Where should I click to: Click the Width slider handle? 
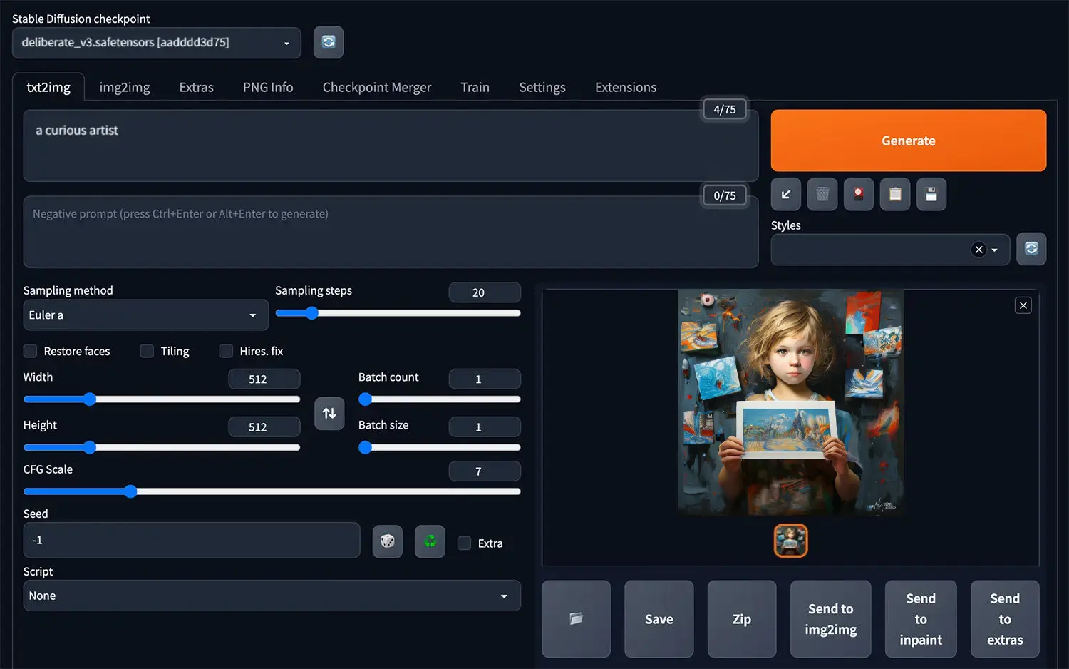(89, 399)
